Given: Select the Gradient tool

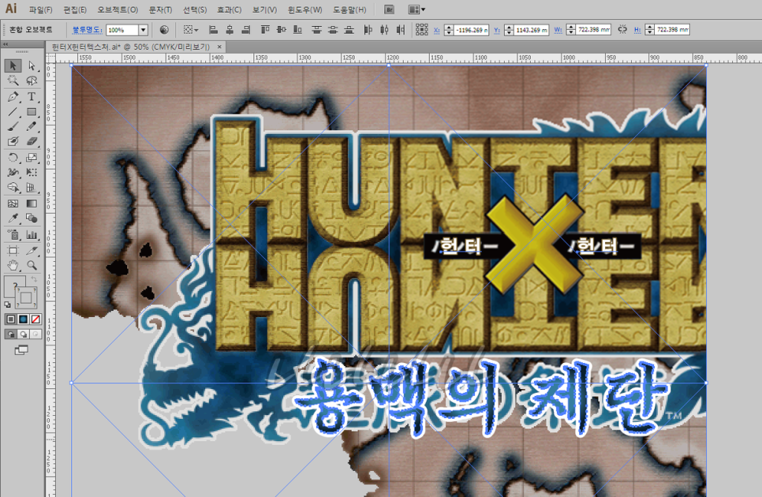Looking at the screenshot, I should coord(32,204).
